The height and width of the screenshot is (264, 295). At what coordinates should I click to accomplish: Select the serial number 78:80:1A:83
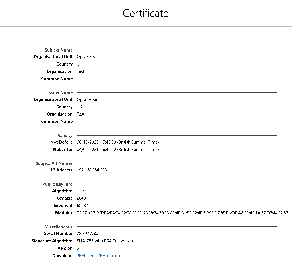(87, 233)
